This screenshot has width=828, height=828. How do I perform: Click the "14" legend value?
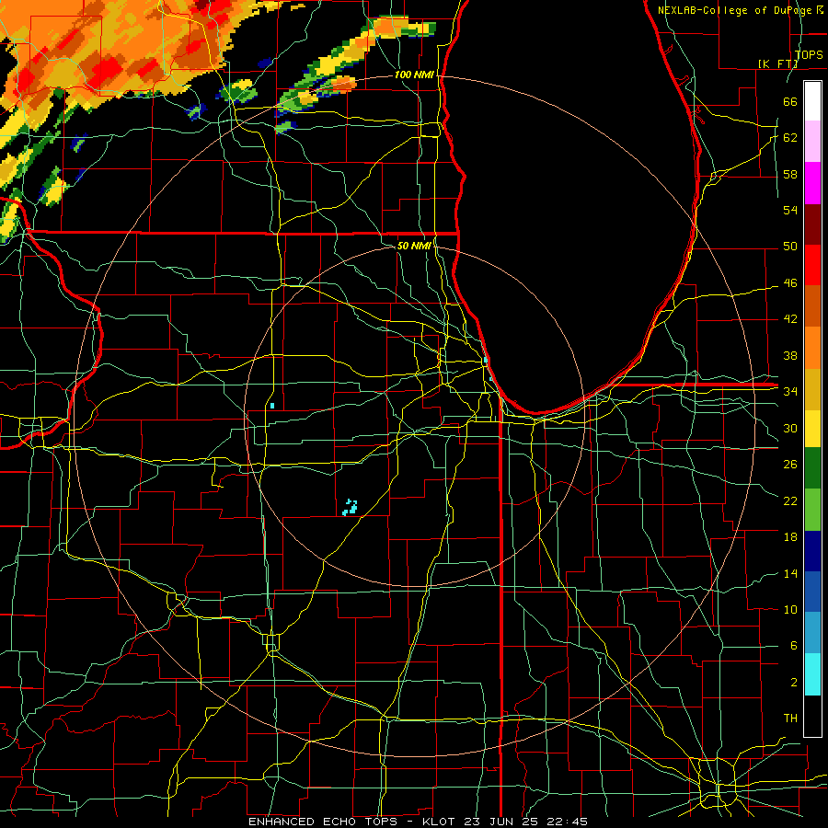click(x=790, y=573)
